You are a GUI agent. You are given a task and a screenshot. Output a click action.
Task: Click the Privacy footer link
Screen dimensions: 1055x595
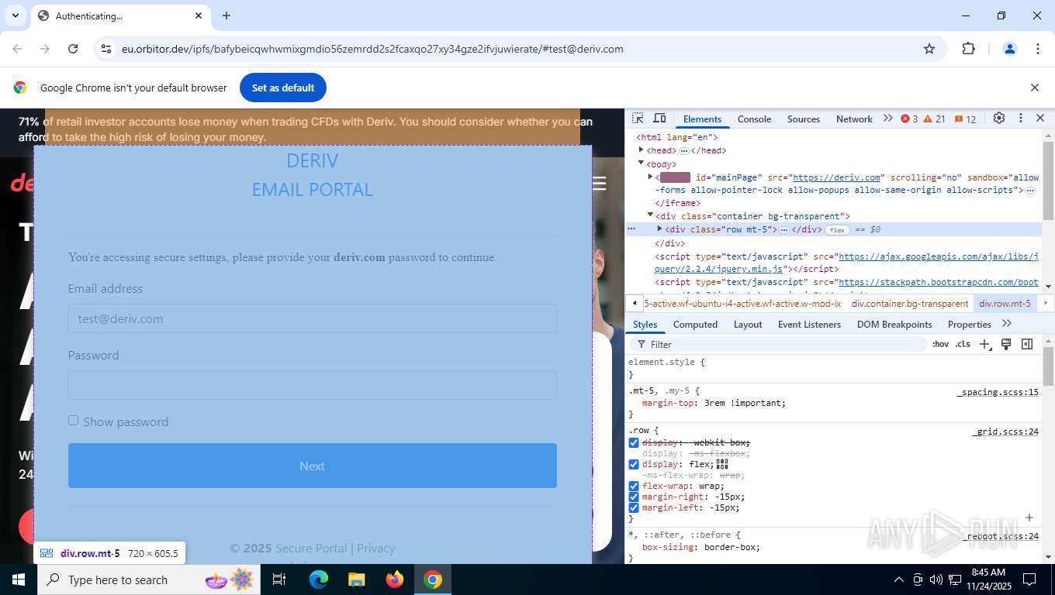pos(376,548)
